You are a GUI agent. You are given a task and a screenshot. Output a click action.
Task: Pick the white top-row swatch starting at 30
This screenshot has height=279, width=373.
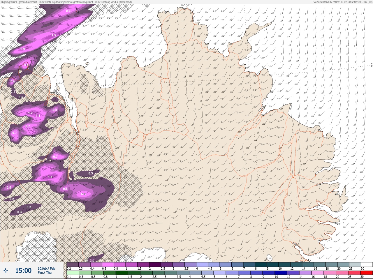pyautogui.click(x=366, y=264)
